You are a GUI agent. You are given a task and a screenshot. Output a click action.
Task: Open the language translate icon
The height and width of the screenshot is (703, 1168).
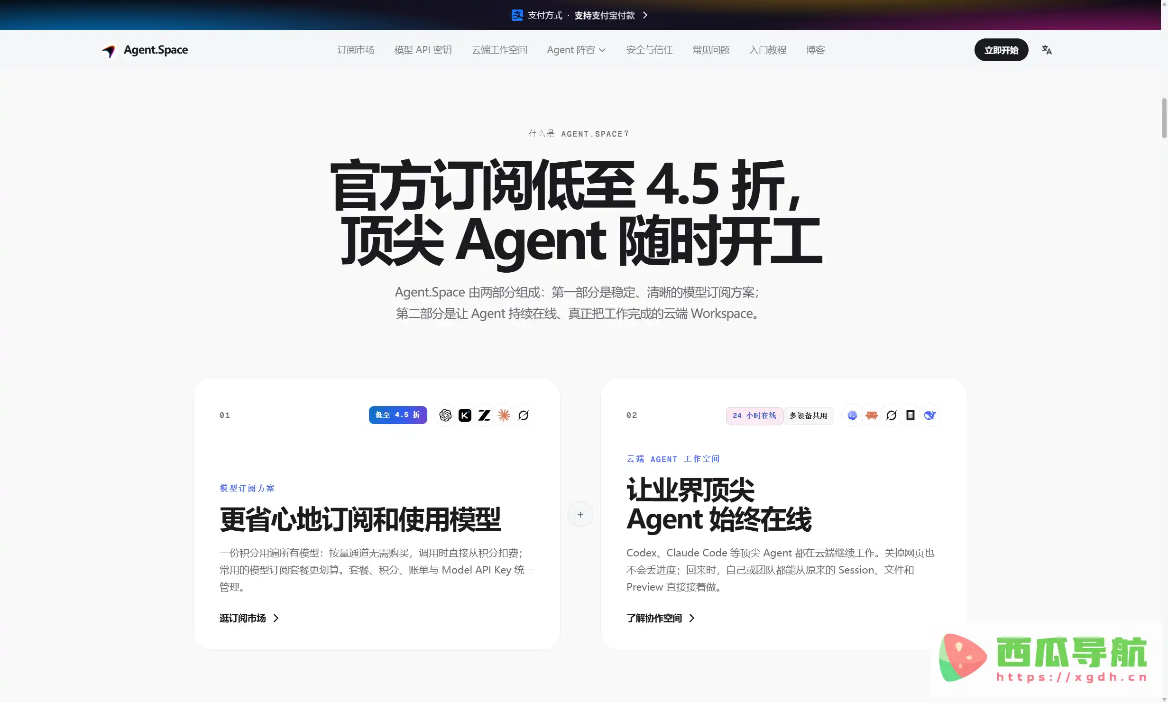[x=1047, y=50]
